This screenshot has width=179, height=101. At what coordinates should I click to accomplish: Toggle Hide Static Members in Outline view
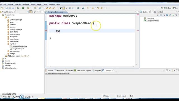point(170,15)
